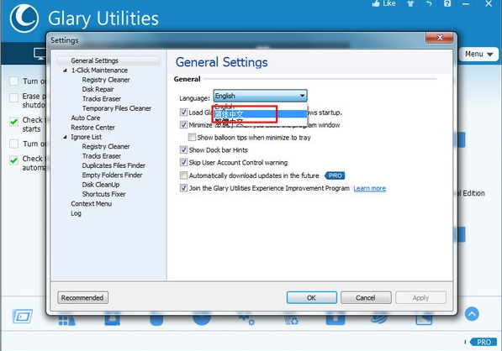Viewport: 502px width, 351px height.
Task: Select the 1-Click Maintenance tree node
Action: 99,71
